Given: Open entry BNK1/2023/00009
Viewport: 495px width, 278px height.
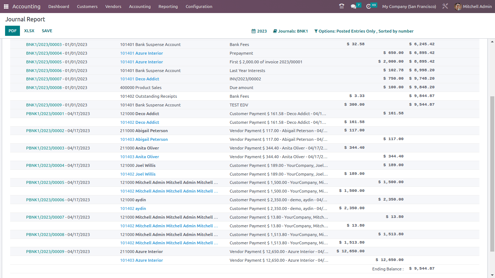Looking at the screenshot, I should [x=44, y=105].
